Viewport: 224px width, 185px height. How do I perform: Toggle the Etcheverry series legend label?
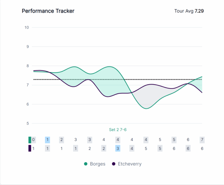coord(129,164)
